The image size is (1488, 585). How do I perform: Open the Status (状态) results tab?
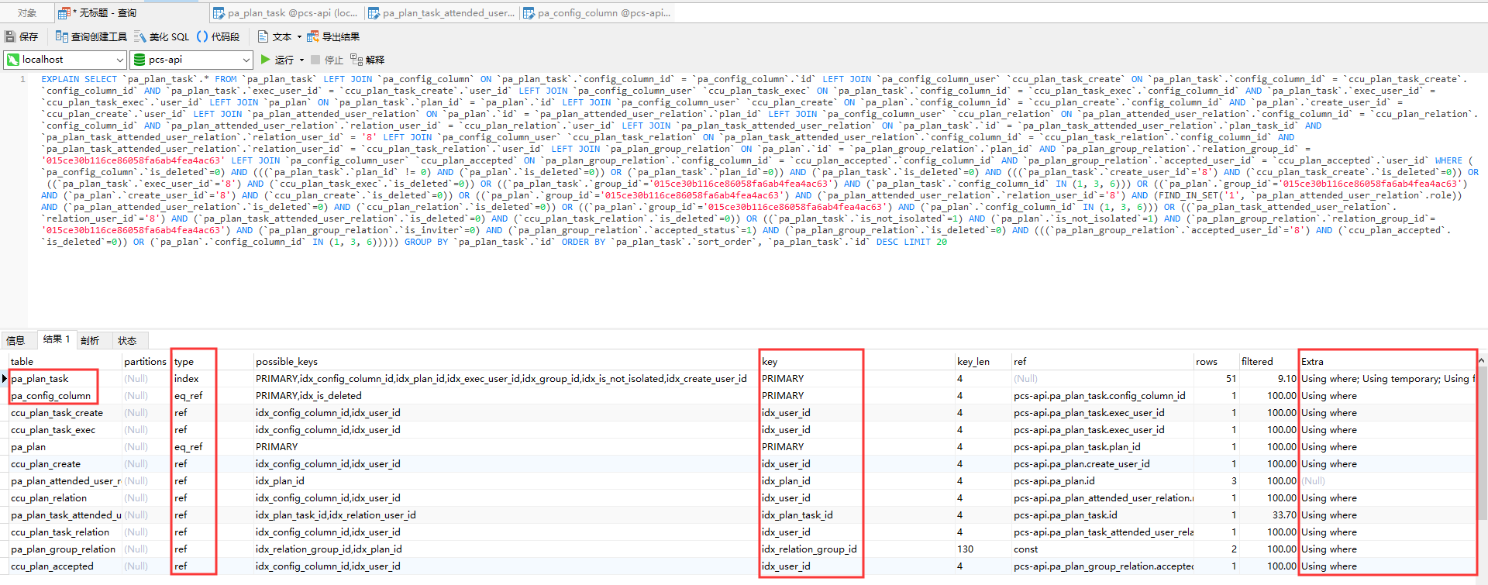click(x=127, y=340)
